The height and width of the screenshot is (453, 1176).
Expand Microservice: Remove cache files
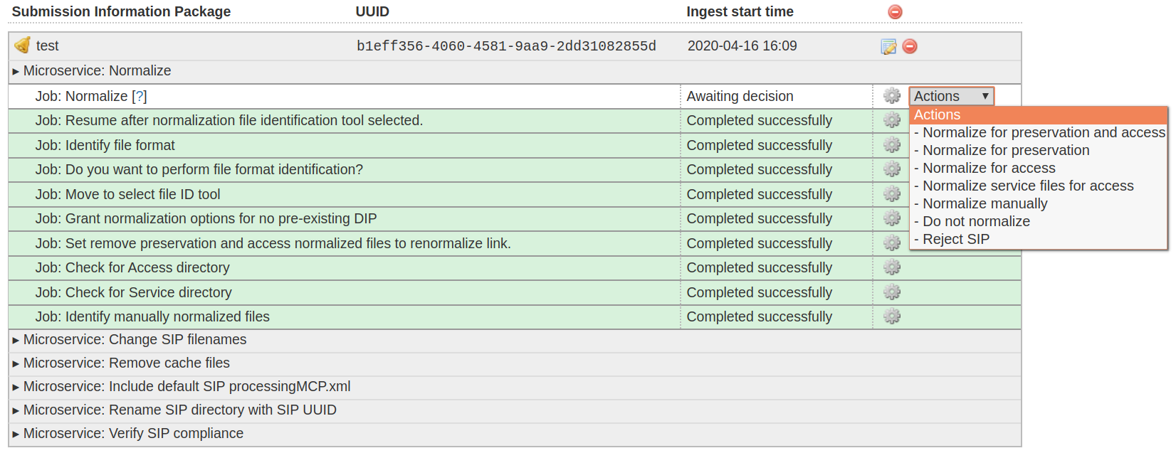16,363
